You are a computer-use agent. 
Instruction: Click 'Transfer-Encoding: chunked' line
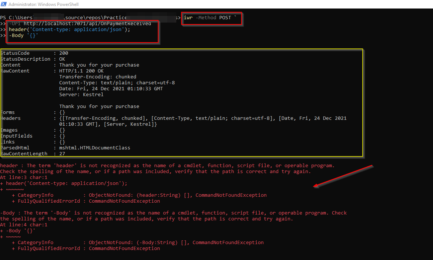pos(98,77)
